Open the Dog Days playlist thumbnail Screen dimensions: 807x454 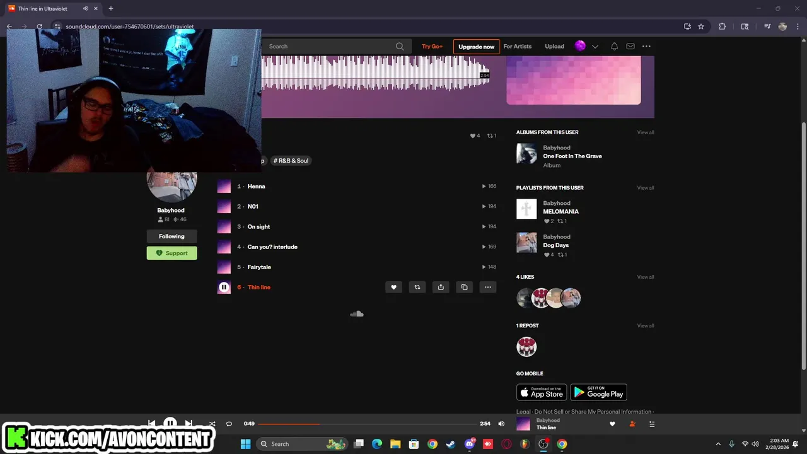tap(526, 242)
